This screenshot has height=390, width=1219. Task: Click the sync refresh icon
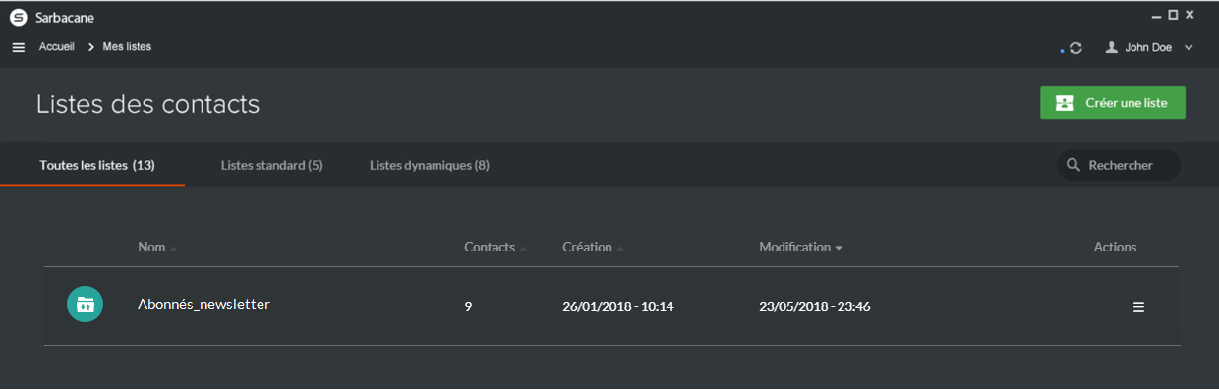pos(1075,47)
